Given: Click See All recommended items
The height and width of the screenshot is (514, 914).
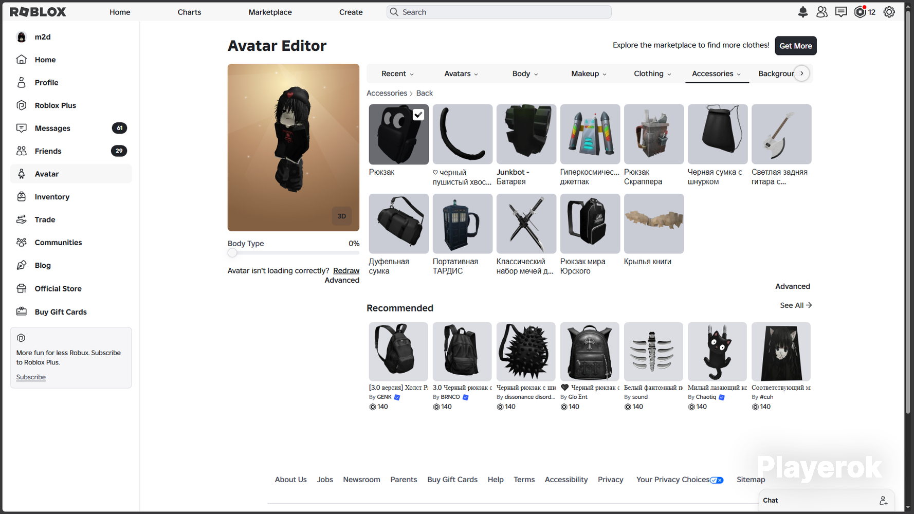Looking at the screenshot, I should pos(796,305).
